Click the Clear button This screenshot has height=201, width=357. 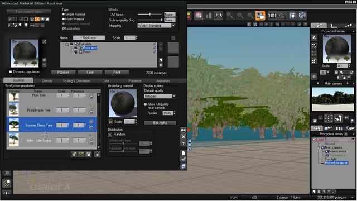click(90, 72)
